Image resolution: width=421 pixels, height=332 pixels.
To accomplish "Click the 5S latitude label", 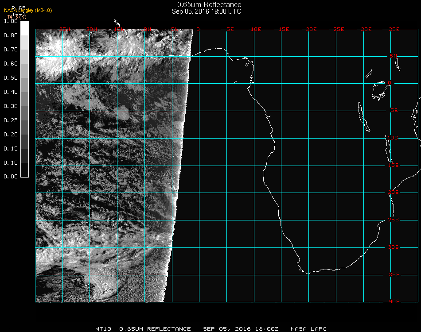I will [394, 111].
